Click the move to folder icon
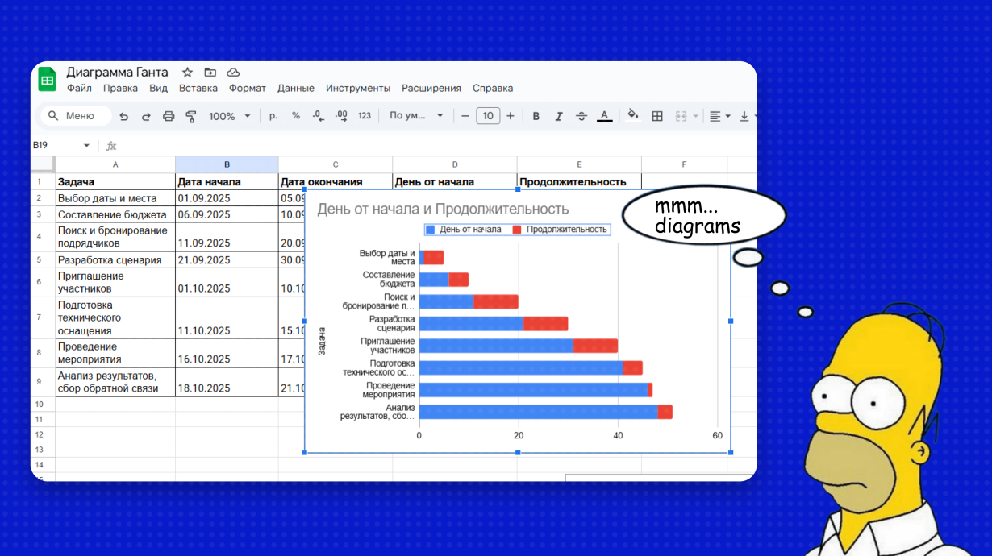This screenshot has width=992, height=556. pos(210,73)
